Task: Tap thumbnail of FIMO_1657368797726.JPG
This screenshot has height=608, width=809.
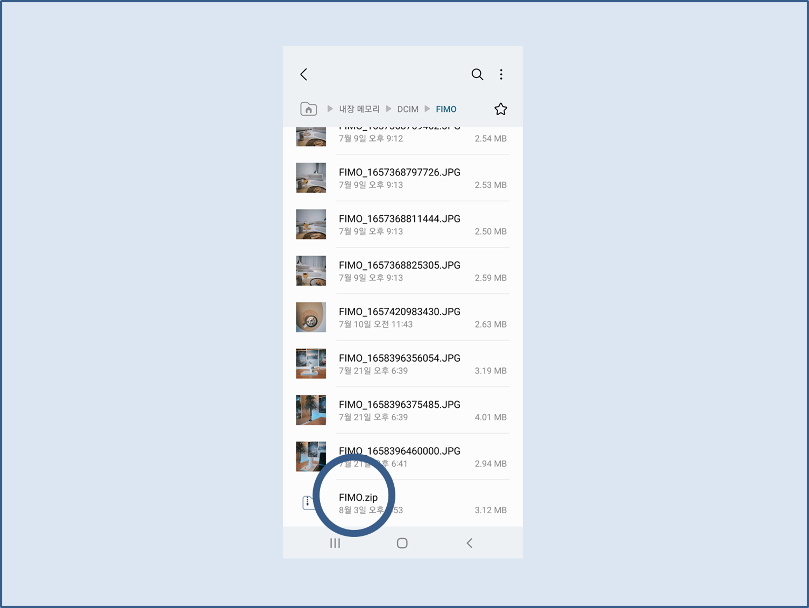Action: point(311,178)
